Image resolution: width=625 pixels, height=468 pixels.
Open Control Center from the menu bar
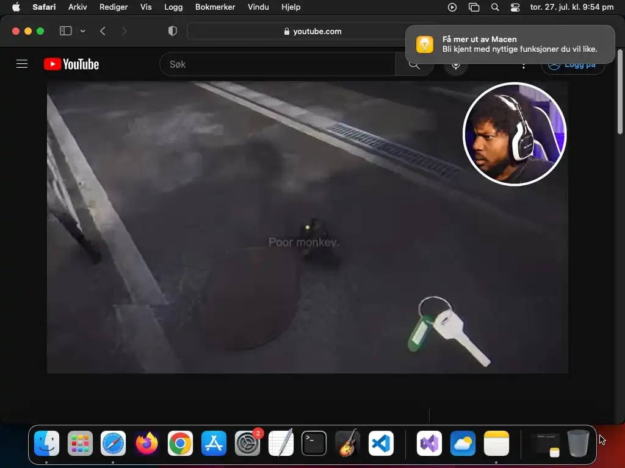click(515, 7)
